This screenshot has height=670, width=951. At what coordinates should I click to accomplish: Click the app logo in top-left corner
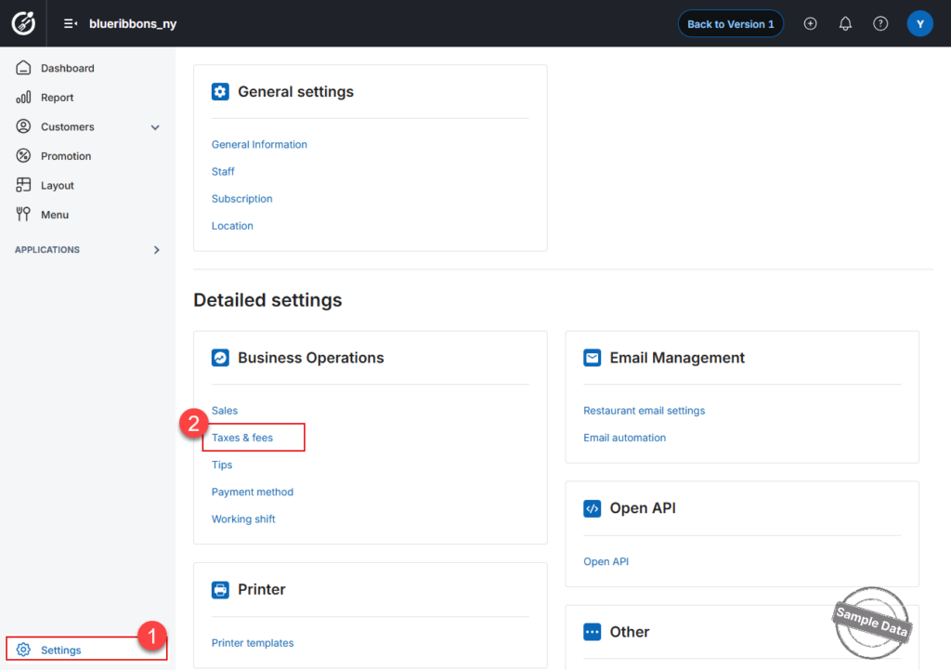point(23,23)
